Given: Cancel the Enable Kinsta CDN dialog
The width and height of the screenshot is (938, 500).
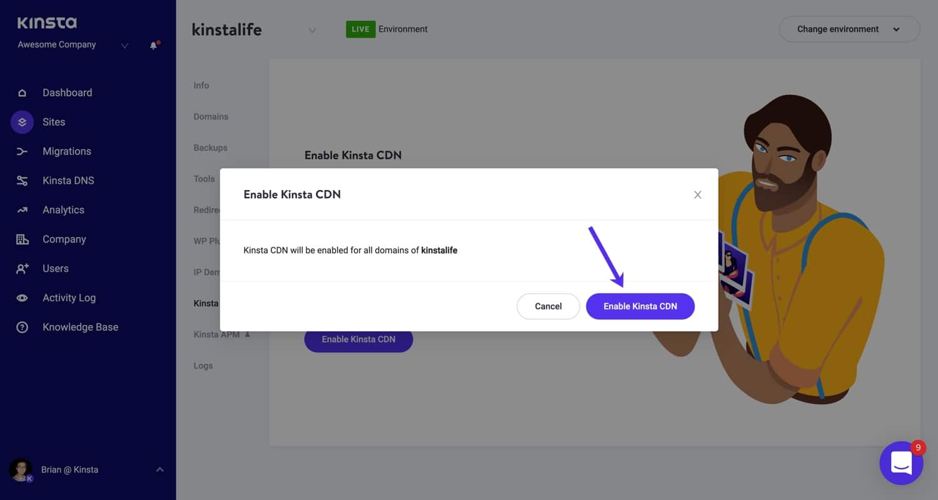Looking at the screenshot, I should coord(548,306).
